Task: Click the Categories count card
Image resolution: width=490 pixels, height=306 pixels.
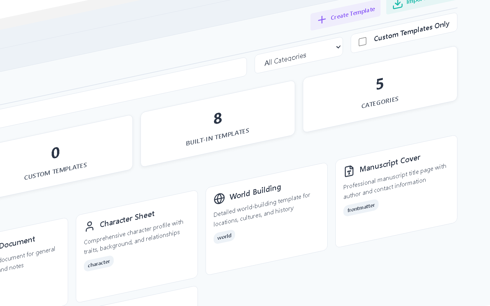Action: point(380,89)
